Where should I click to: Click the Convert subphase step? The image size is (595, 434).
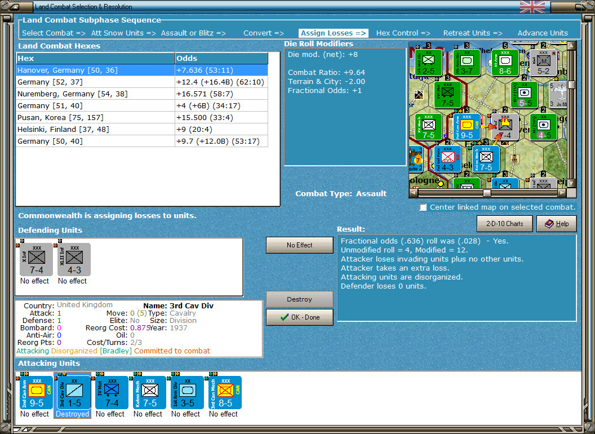(264, 33)
